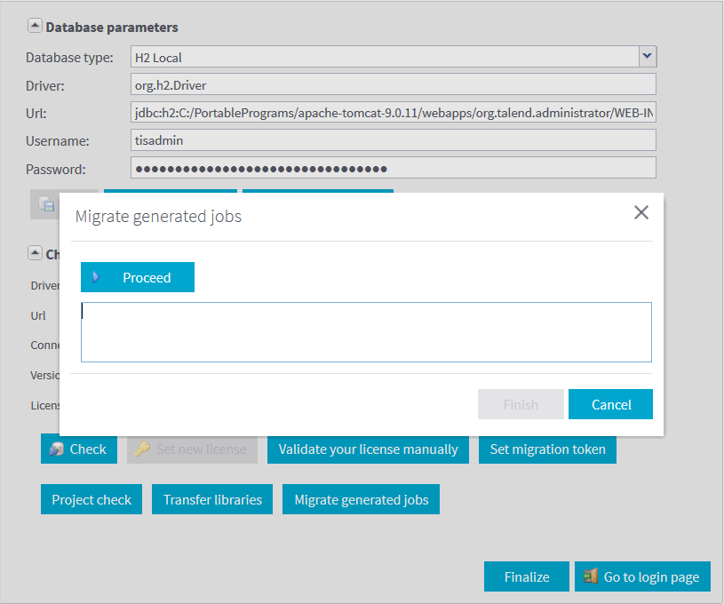The image size is (724, 604).
Task: Click the Transfer libraries button
Action: (x=212, y=500)
